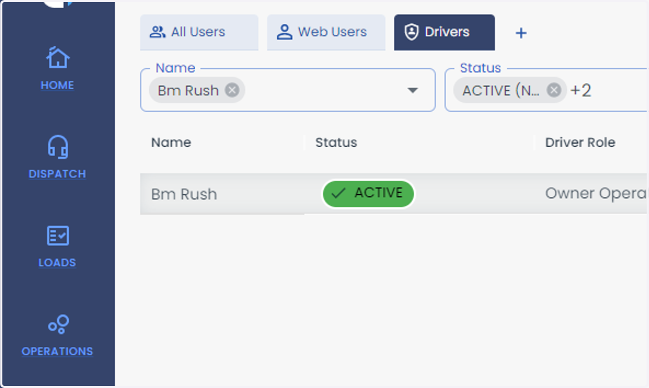The height and width of the screenshot is (388, 649).
Task: Show the +2 additional status filters
Action: [x=581, y=90]
